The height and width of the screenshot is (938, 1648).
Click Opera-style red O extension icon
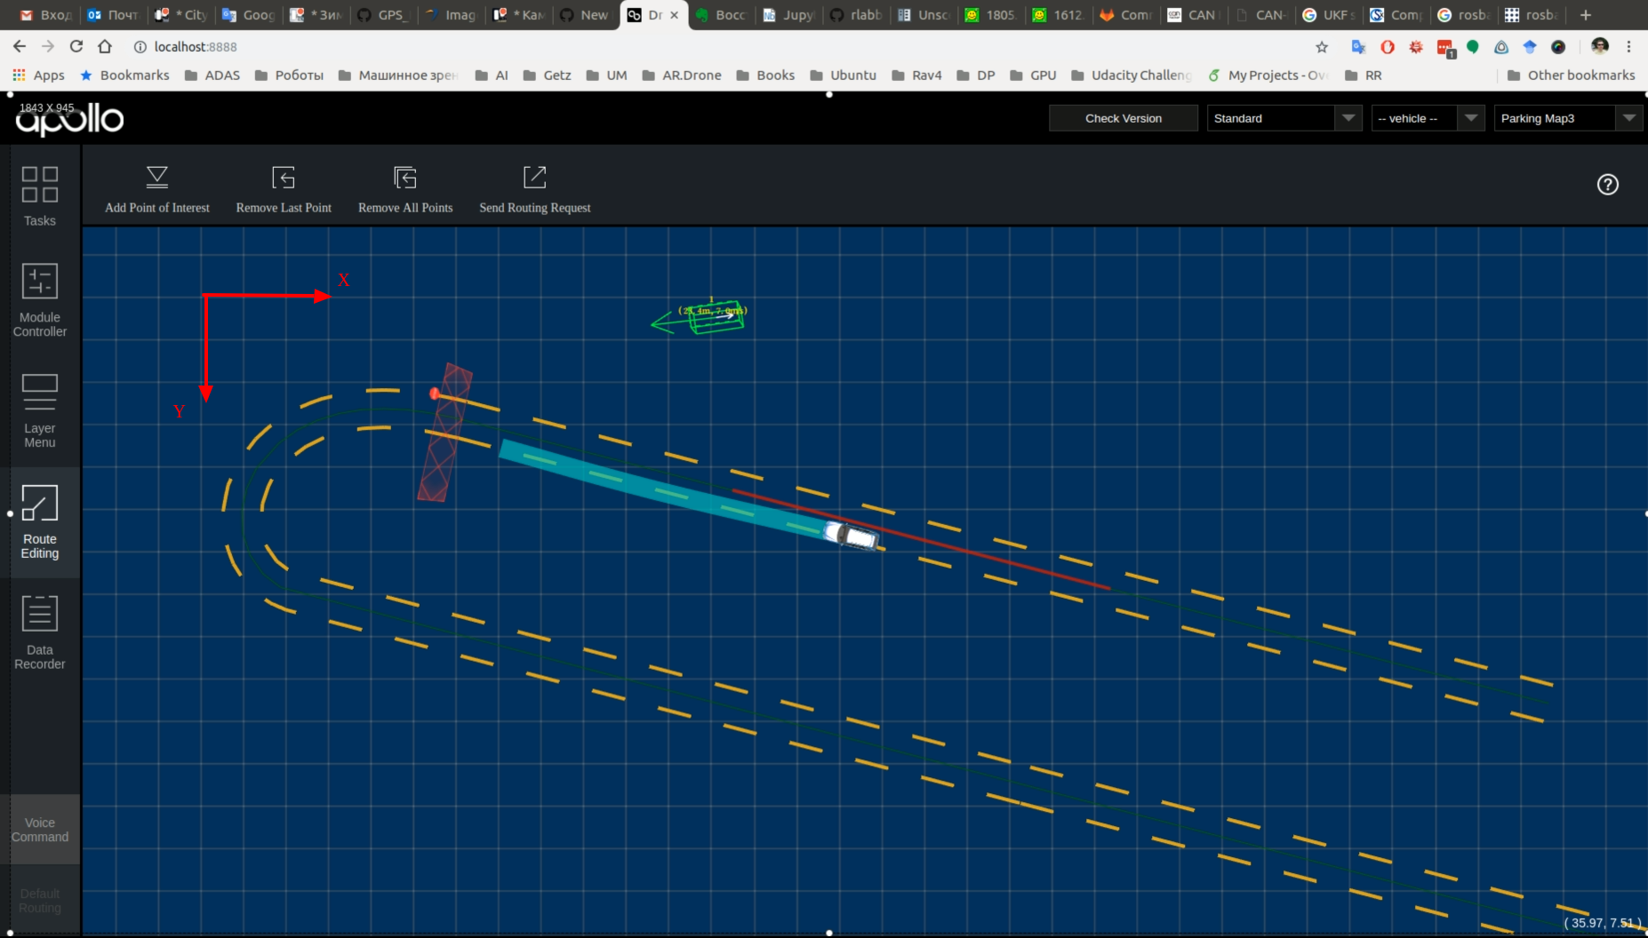[x=1388, y=46]
